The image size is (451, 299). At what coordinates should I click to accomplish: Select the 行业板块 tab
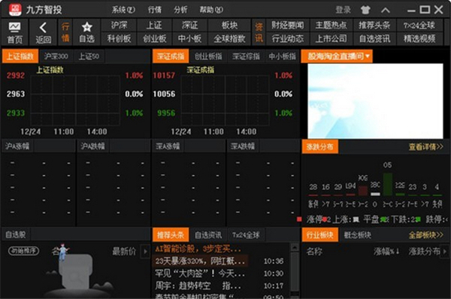[320, 235]
